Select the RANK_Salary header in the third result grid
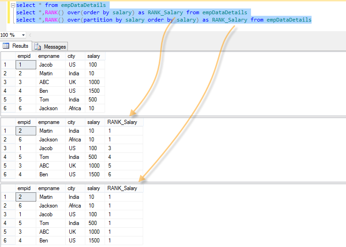Viewport: 346px width, 247px height. pos(124,188)
